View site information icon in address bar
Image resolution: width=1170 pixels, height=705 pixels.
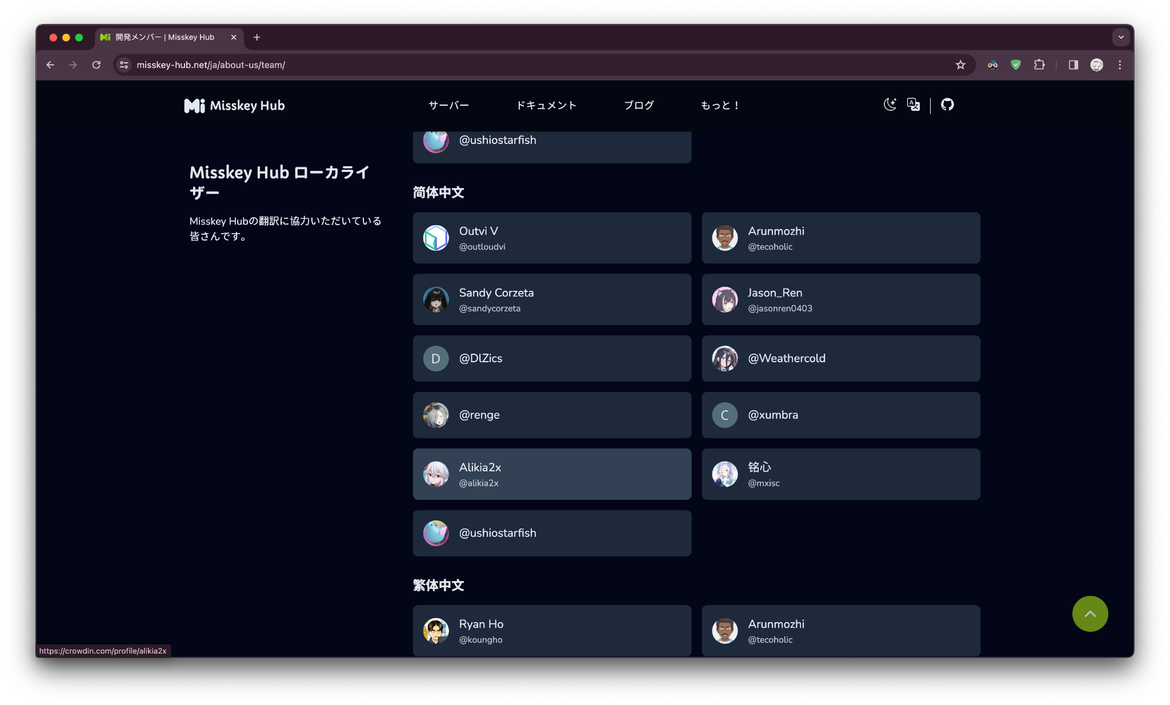(124, 65)
